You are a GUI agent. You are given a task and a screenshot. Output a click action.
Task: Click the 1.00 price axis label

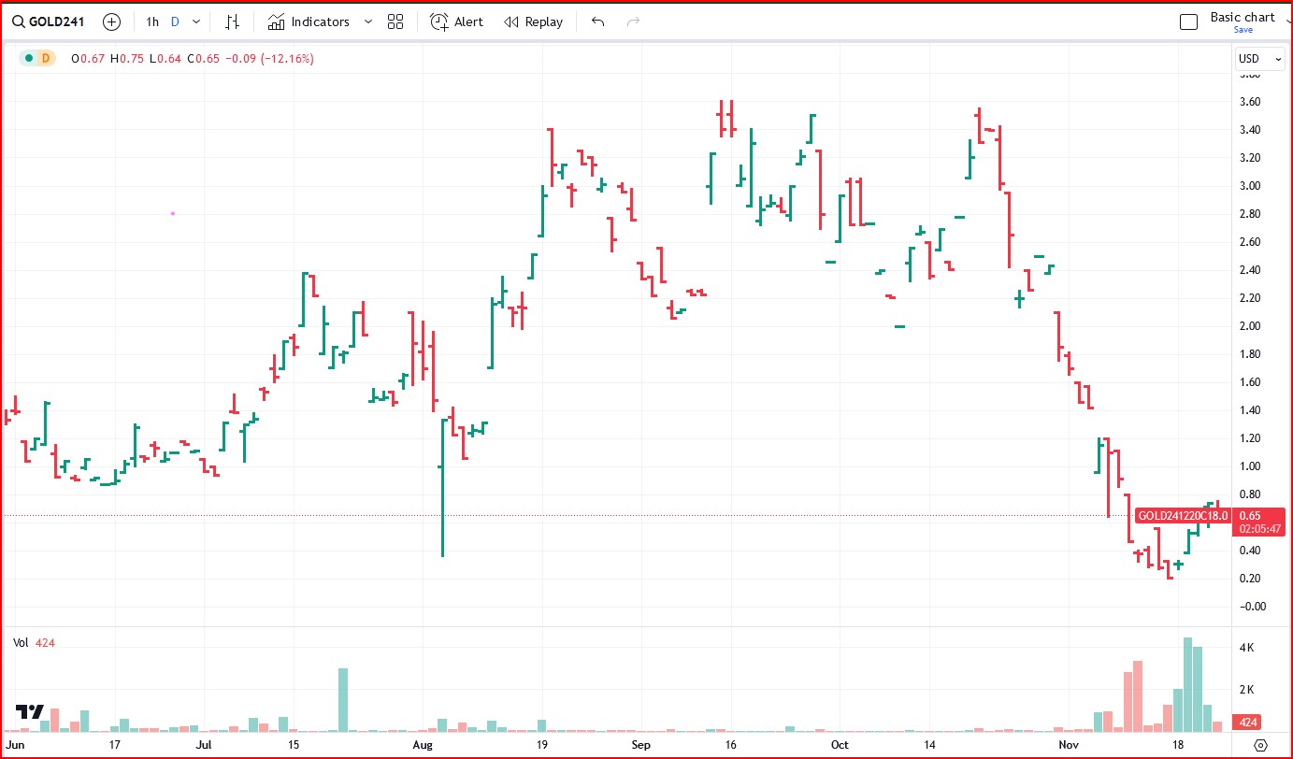click(1249, 466)
